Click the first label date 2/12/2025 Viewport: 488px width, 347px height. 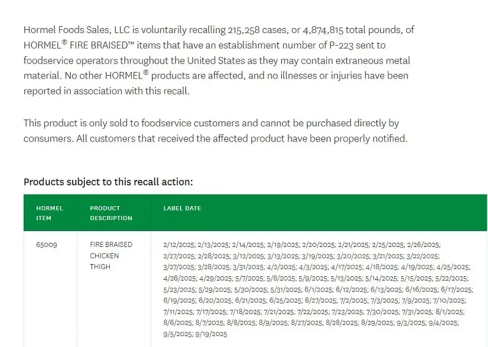pos(179,245)
